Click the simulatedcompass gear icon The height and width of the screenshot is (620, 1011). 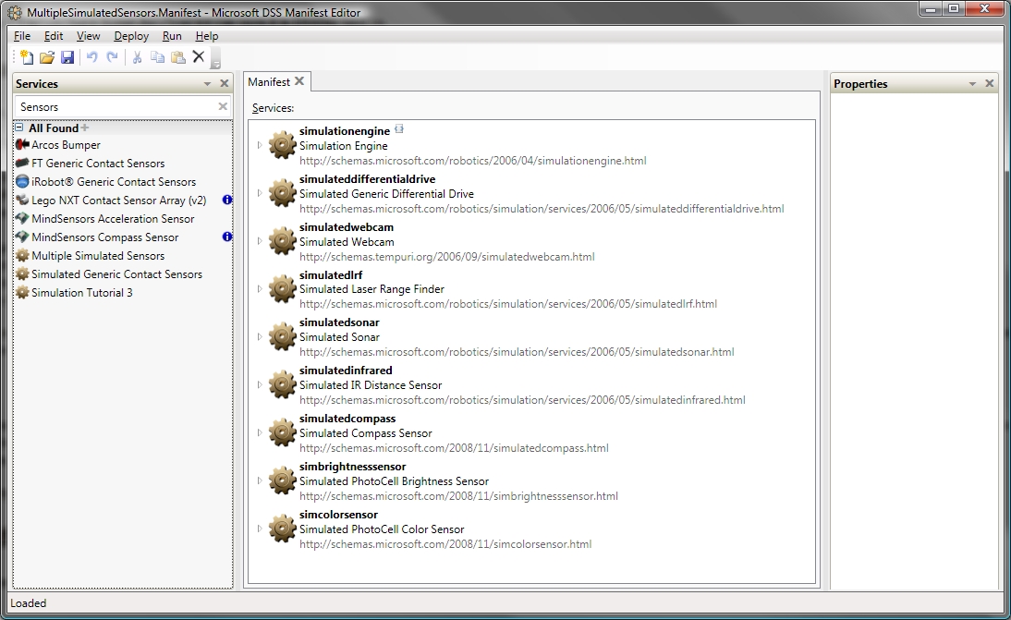click(282, 432)
